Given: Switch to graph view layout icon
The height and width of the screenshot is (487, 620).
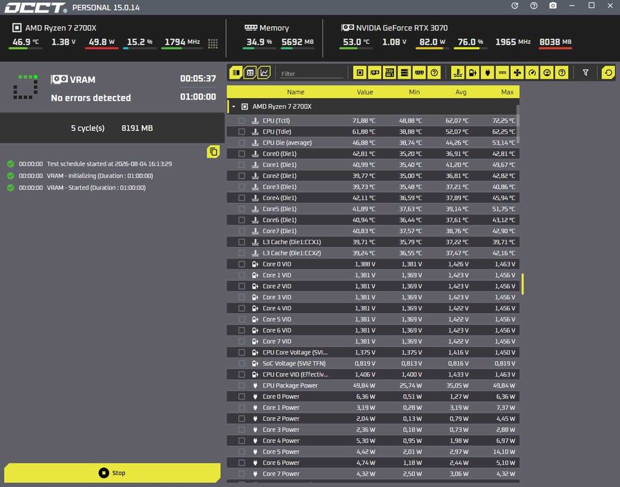Looking at the screenshot, I should pyautogui.click(x=263, y=72).
